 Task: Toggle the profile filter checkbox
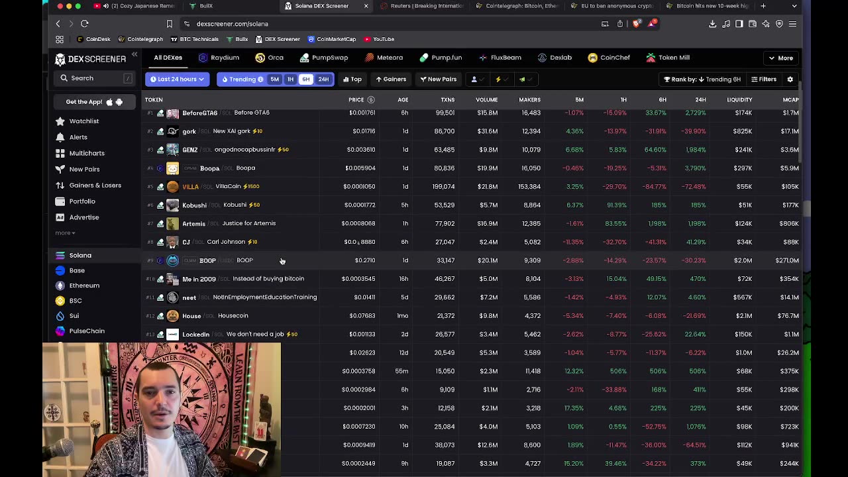point(478,79)
